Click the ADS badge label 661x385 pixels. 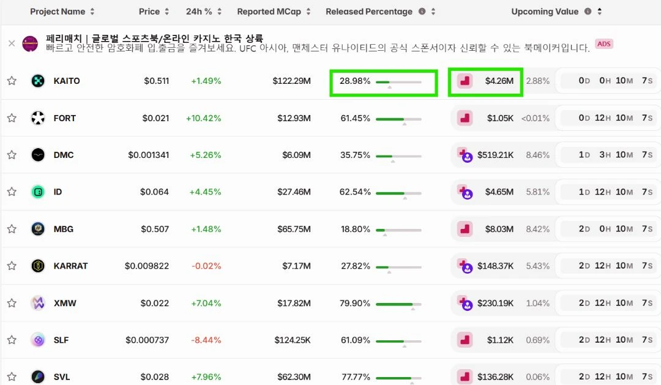(x=603, y=44)
